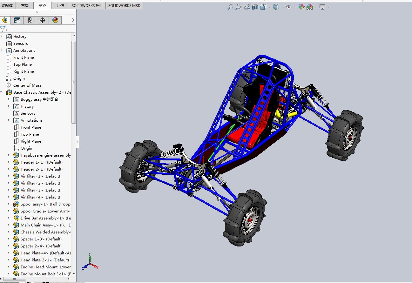
Task: Open the DimXpertManager crosshair tab
Action: pyautogui.click(x=42, y=20)
